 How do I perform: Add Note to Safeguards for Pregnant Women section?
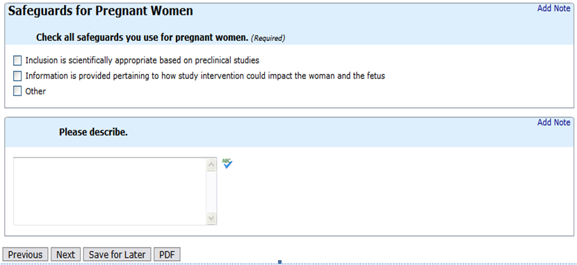[x=554, y=8]
